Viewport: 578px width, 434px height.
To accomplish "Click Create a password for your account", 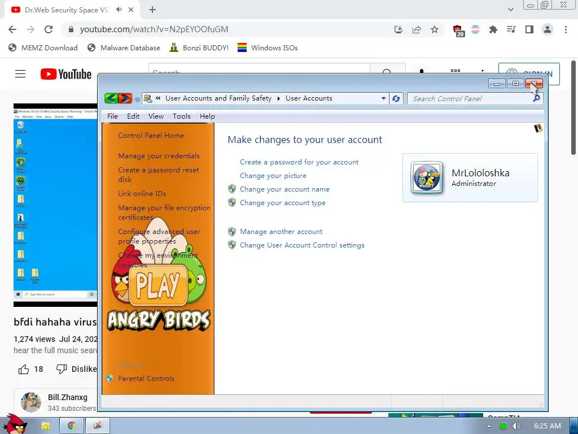I will pyautogui.click(x=299, y=162).
